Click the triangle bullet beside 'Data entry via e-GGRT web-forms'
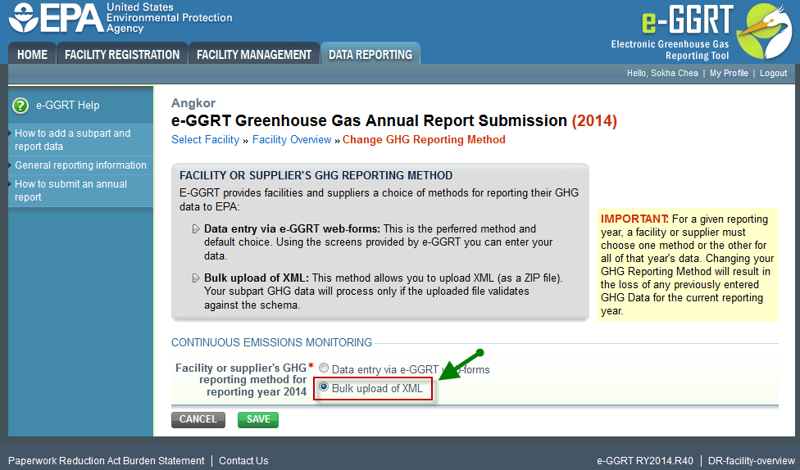Image resolution: width=800 pixels, height=470 pixels. pos(196,229)
